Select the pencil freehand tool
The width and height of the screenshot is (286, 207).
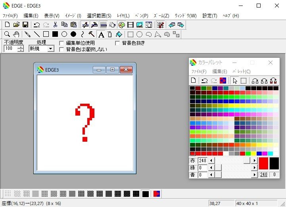(x=27, y=34)
